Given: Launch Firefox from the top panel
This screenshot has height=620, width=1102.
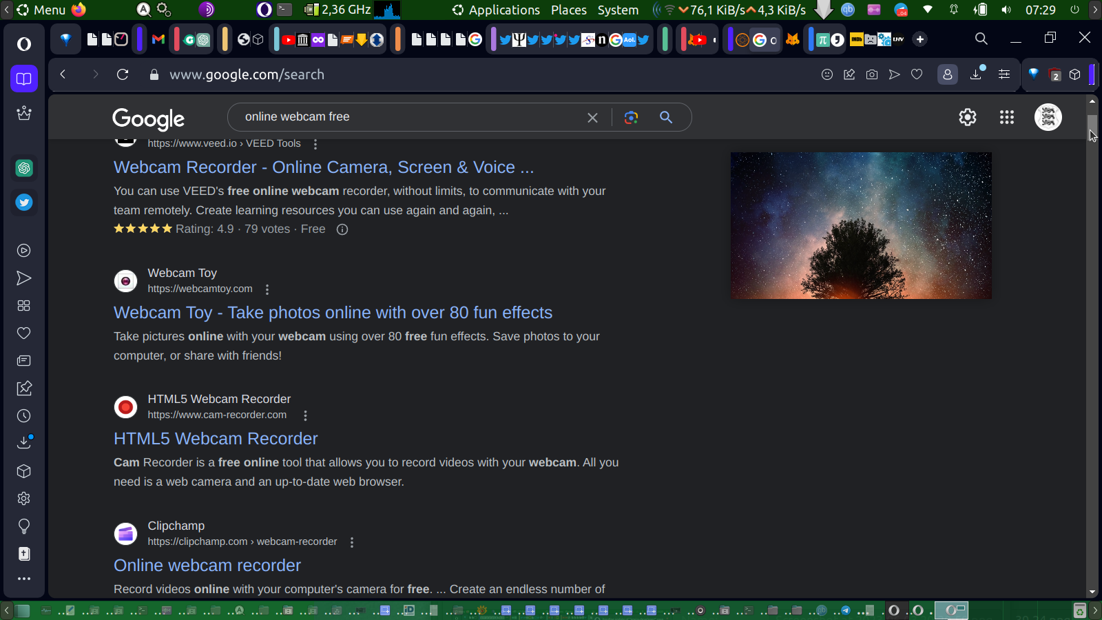Looking at the screenshot, I should (79, 10).
